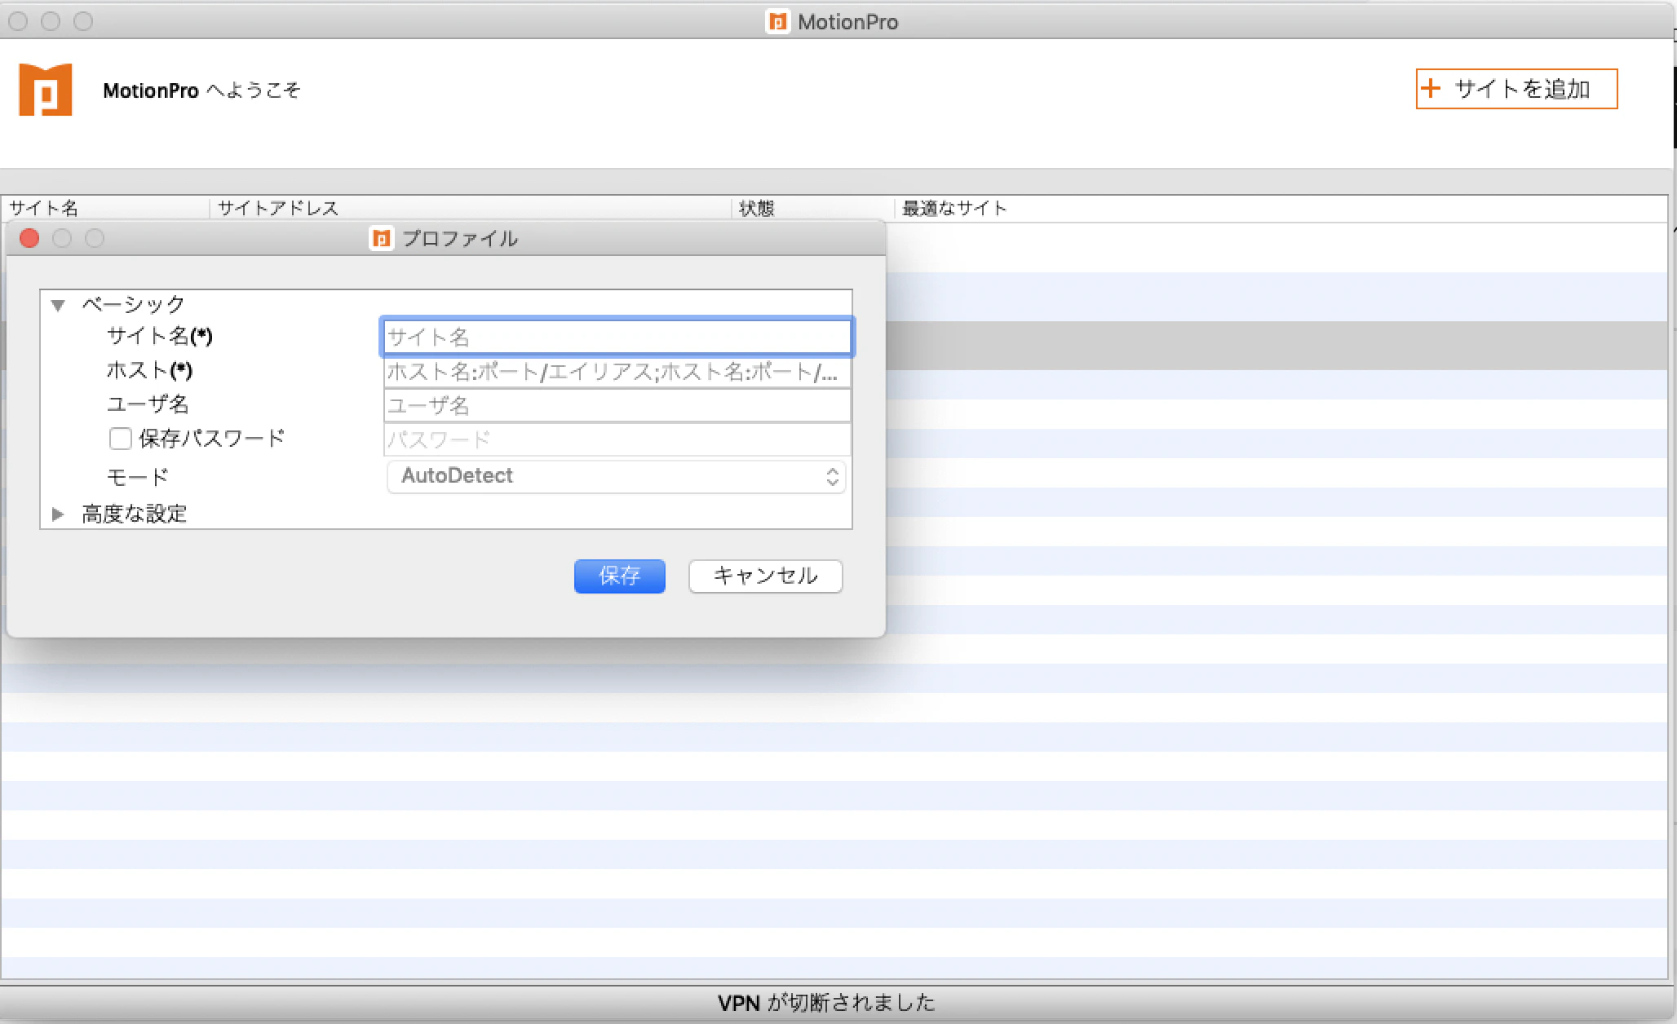
Task: Click the 高度な設定 section label
Action: point(135,514)
